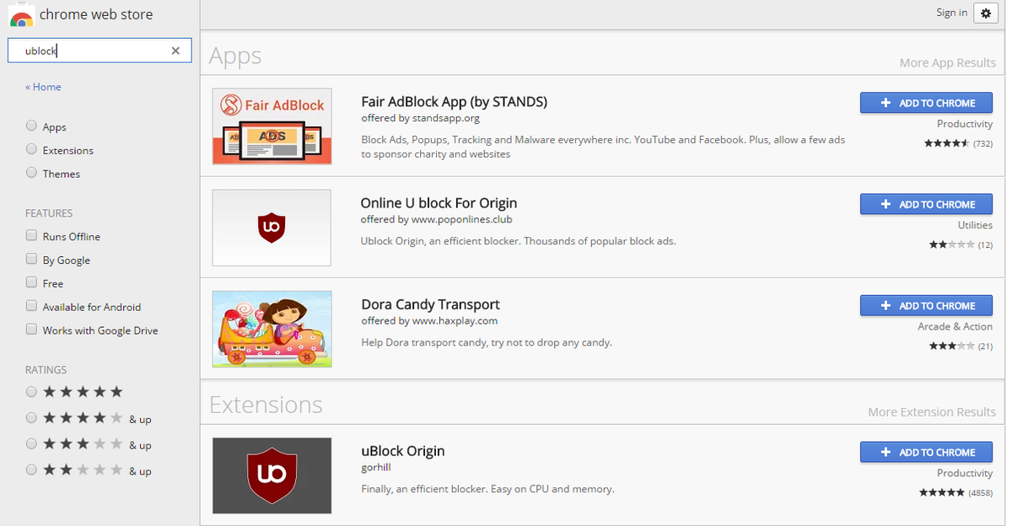Open Fair AdBlock App (by STANDS) title
The width and height of the screenshot is (1012, 526).
pos(455,102)
